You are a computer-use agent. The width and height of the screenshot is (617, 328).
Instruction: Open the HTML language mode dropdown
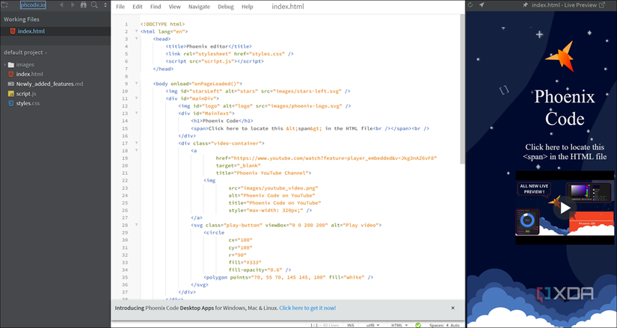tap(399, 325)
